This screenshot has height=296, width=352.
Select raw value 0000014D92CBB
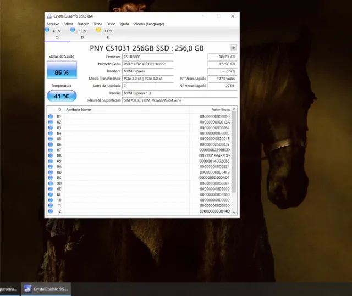215,161
